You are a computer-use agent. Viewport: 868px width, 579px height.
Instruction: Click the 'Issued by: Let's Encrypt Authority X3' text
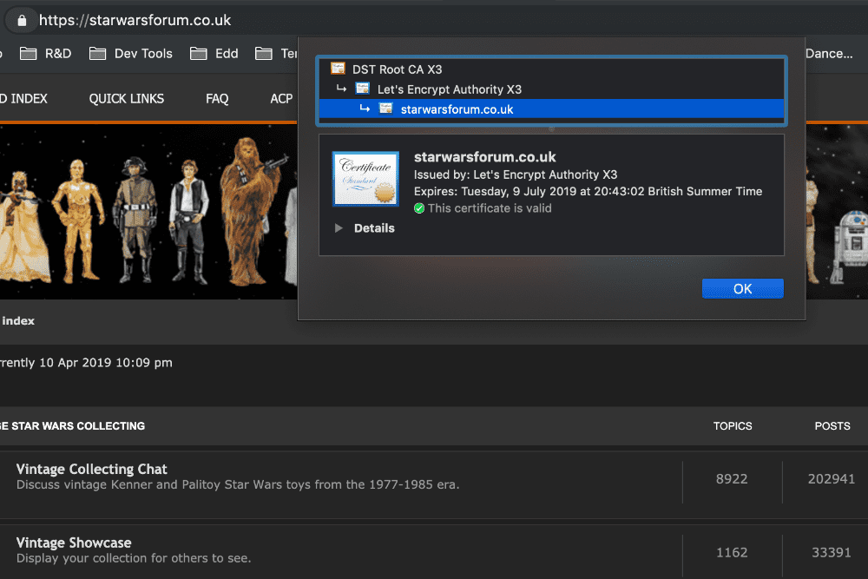coord(516,175)
